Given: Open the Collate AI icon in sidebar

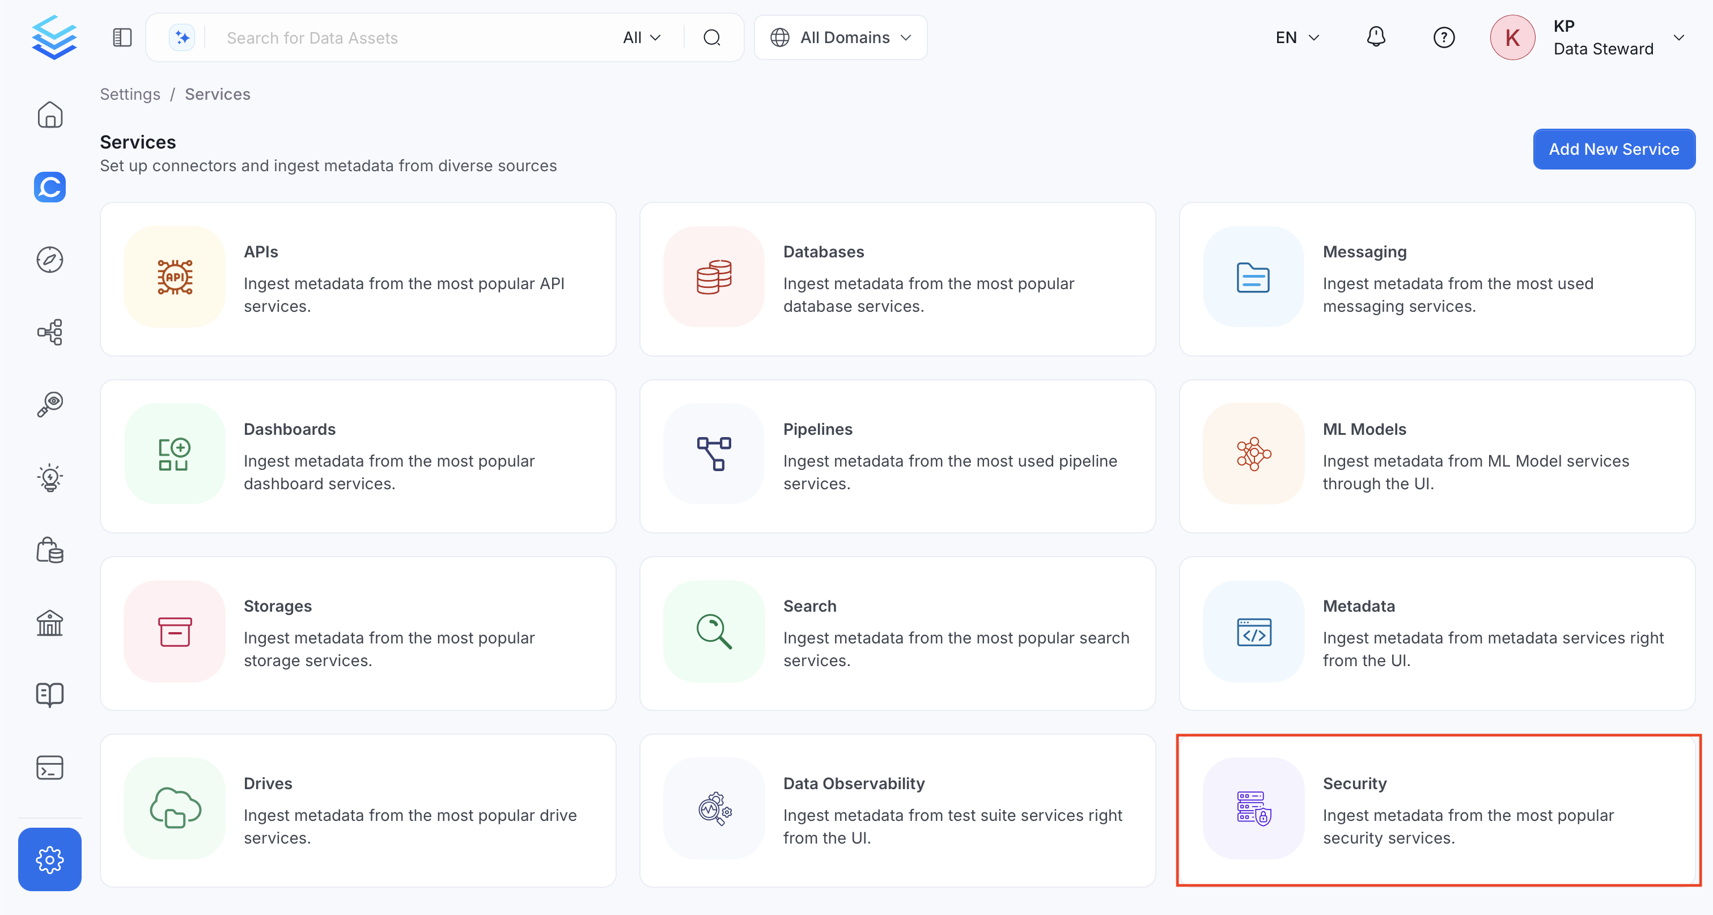Looking at the screenshot, I should [x=50, y=187].
